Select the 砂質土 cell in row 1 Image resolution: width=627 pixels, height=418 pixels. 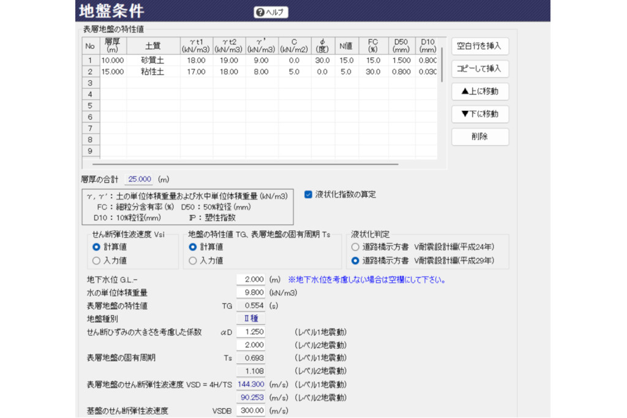pos(152,60)
